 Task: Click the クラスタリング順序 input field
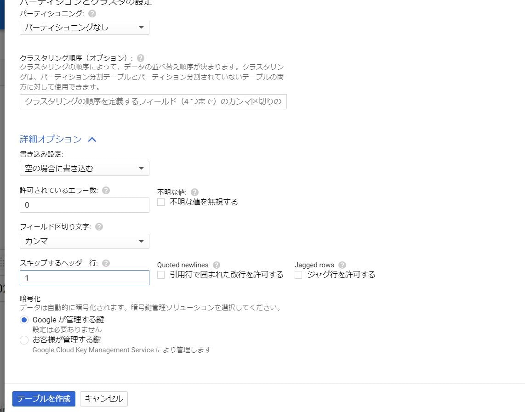153,102
